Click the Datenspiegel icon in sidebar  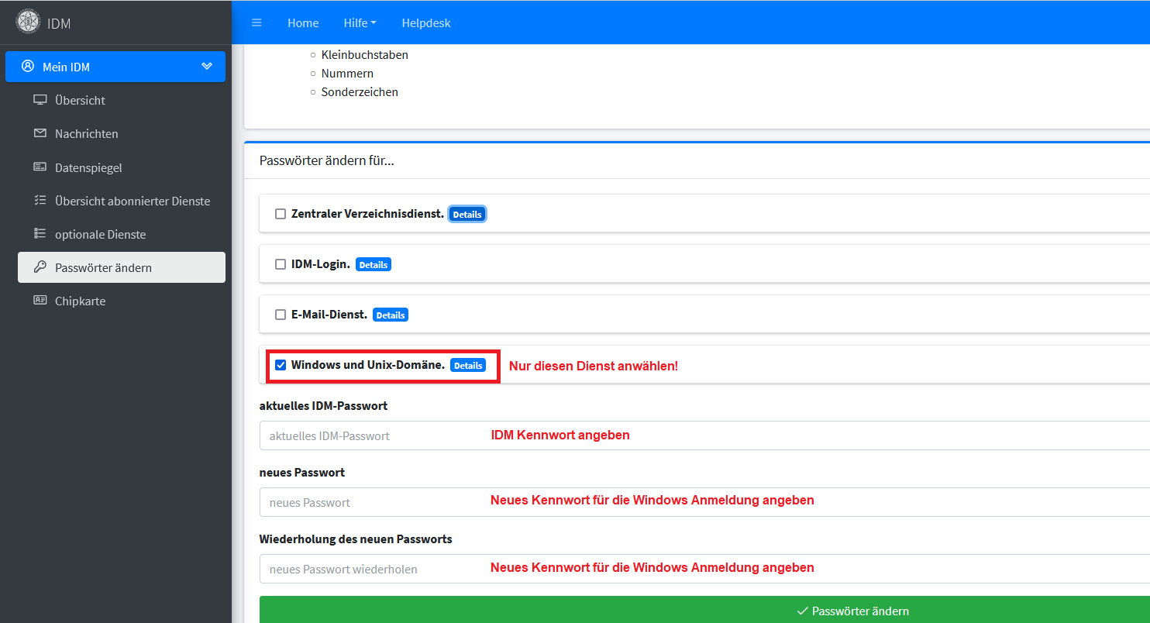[40, 167]
